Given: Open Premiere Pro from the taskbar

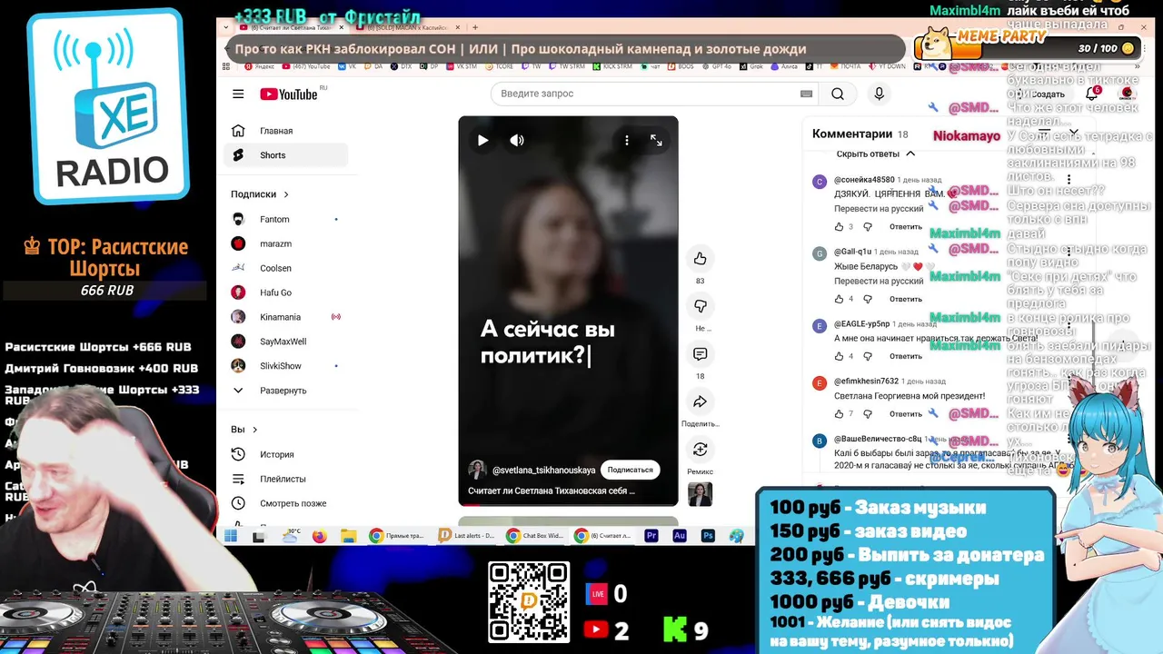Looking at the screenshot, I should click(651, 536).
